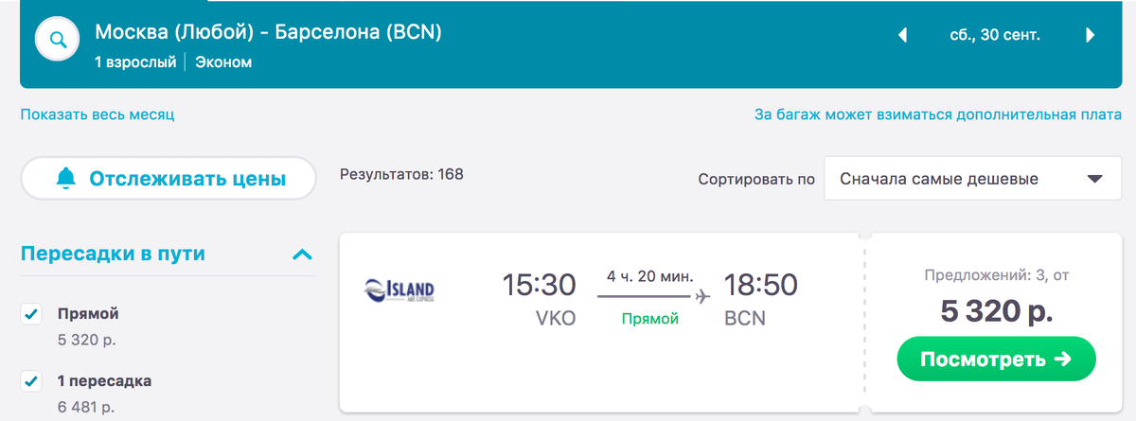1136x421 pixels.
Task: Click the Island airline logo
Action: pyautogui.click(x=399, y=289)
